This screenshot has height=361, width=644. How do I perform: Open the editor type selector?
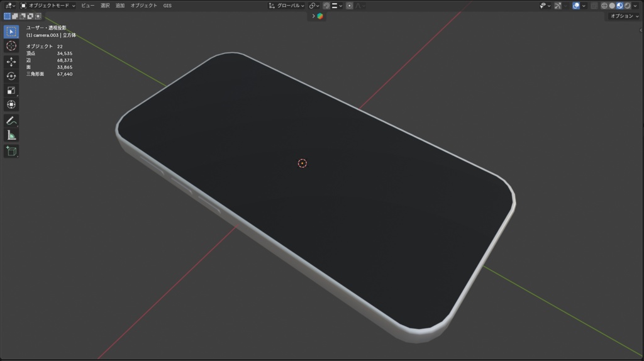click(10, 5)
